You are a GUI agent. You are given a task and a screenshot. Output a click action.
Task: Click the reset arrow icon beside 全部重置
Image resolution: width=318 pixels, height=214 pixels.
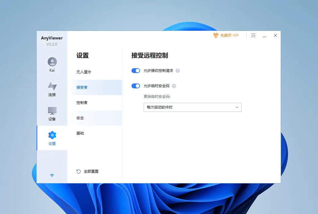(79, 172)
